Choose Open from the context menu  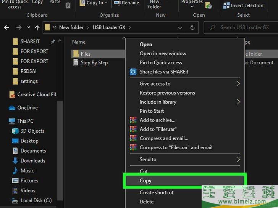point(185,45)
